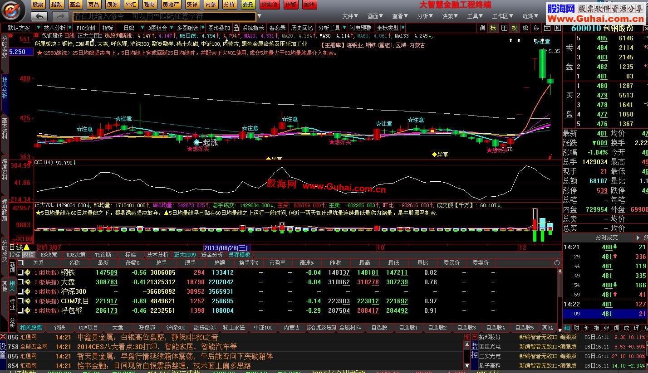Select the 移 move tool

[x=536, y=28]
